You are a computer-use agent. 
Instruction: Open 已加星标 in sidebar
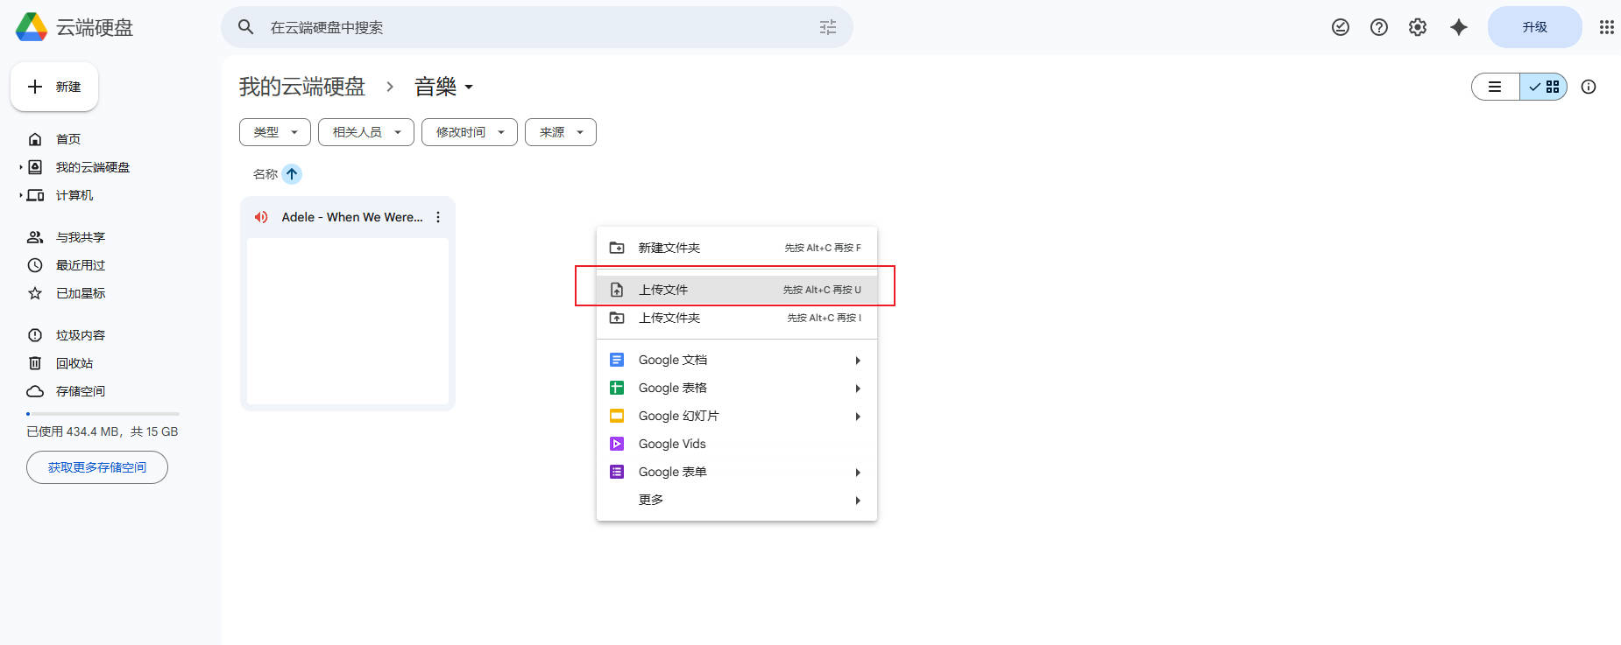point(81,293)
